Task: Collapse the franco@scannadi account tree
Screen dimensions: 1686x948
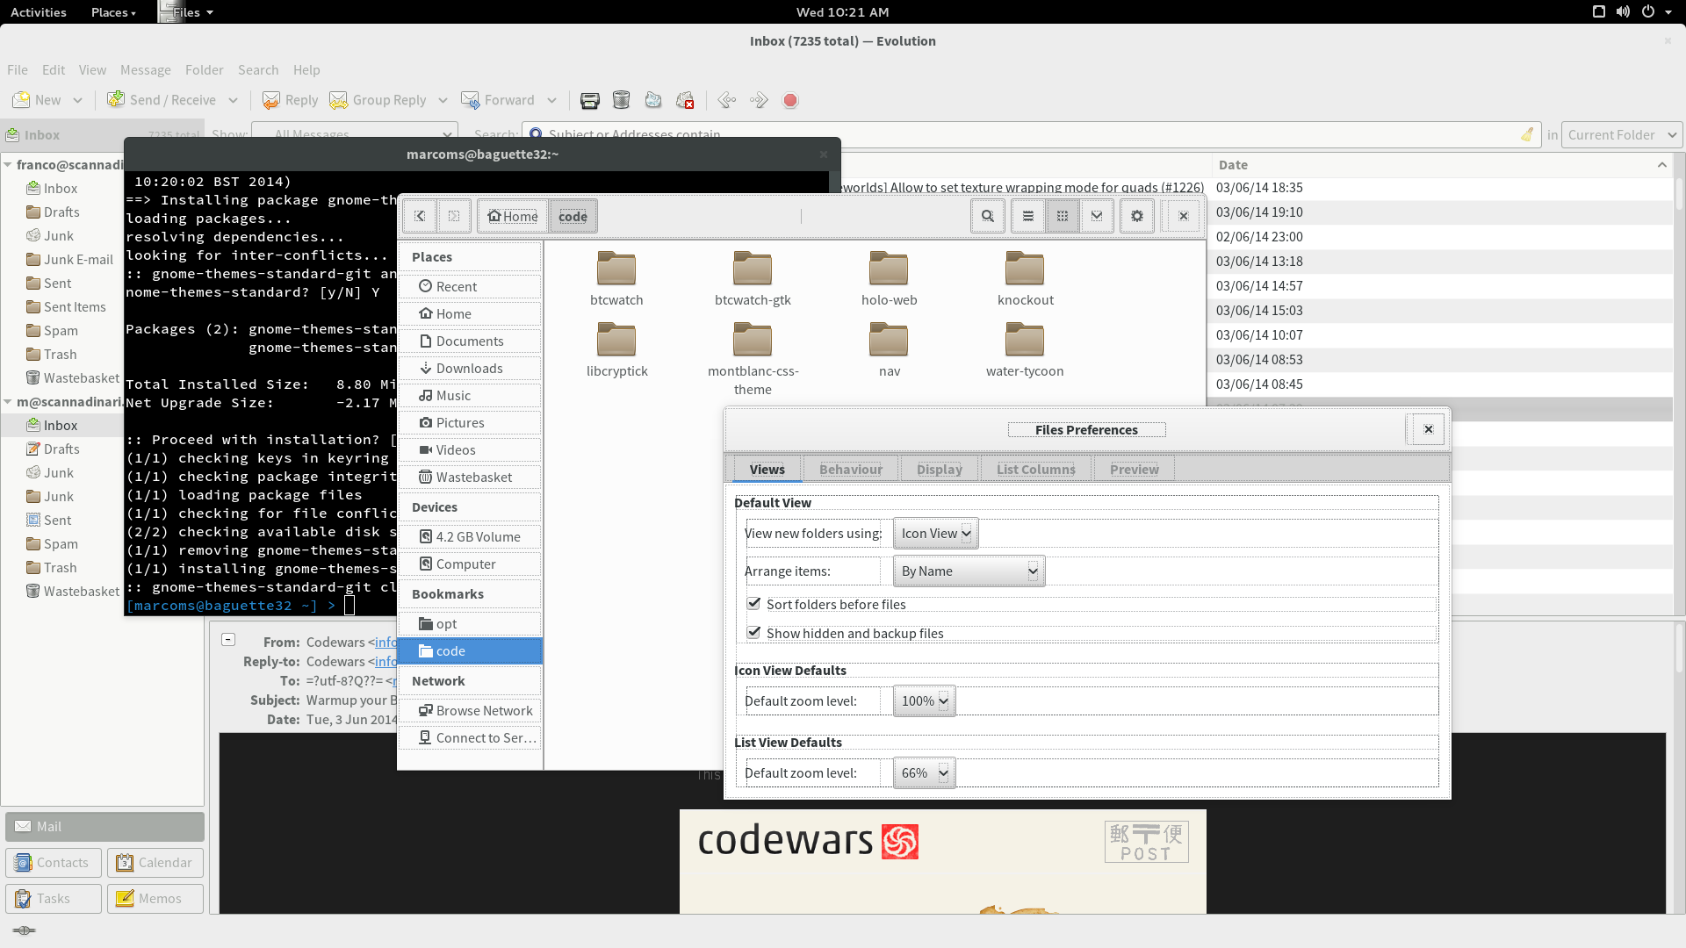Action: pos(8,164)
